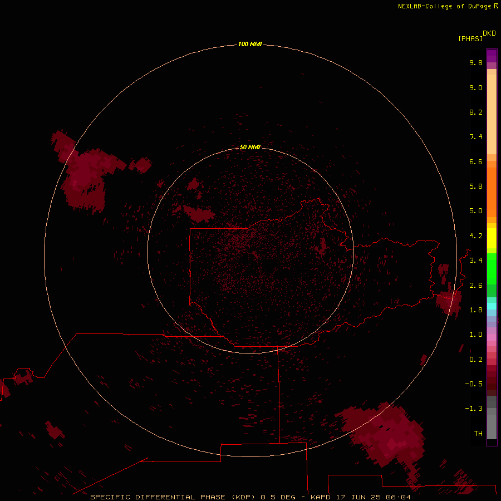The image size is (501, 501).
Task: Select the -1.3 scale value
Action: pyautogui.click(x=474, y=409)
